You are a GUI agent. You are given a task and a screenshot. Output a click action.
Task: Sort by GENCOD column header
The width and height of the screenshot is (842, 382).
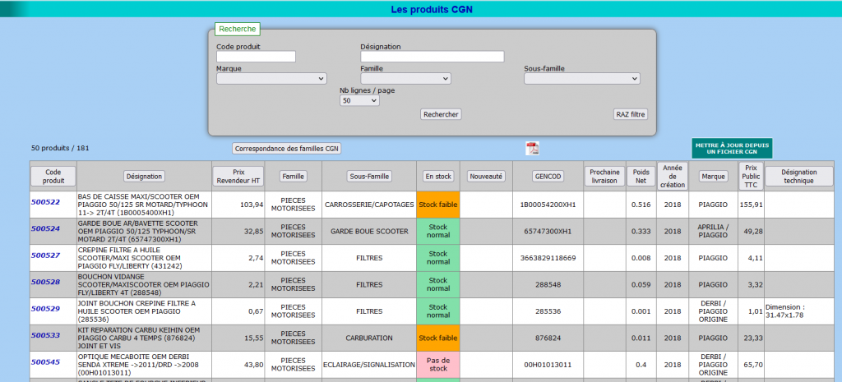coord(548,176)
